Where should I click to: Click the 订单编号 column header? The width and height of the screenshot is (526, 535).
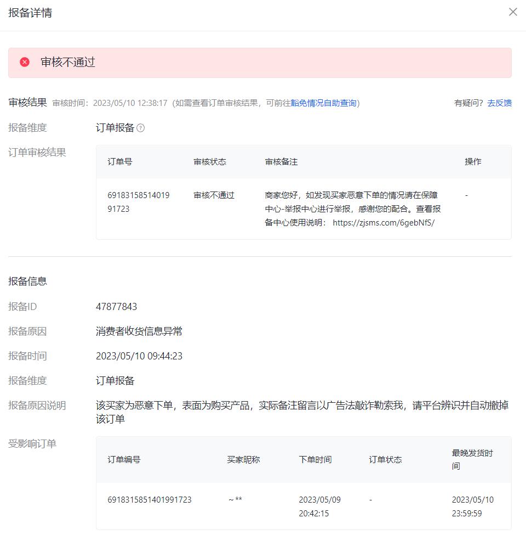(127, 460)
